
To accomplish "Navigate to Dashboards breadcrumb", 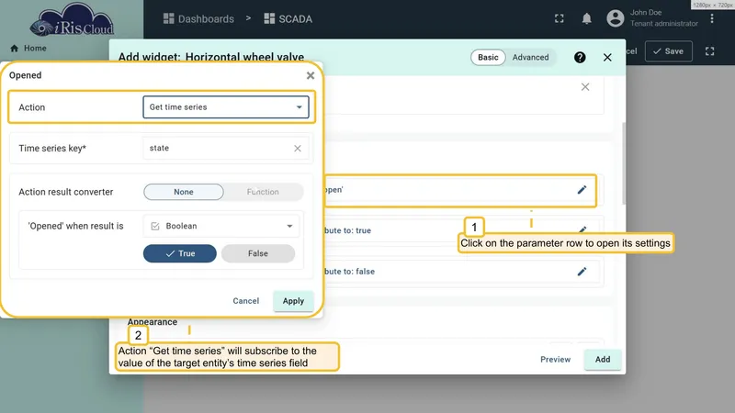I will pos(206,18).
